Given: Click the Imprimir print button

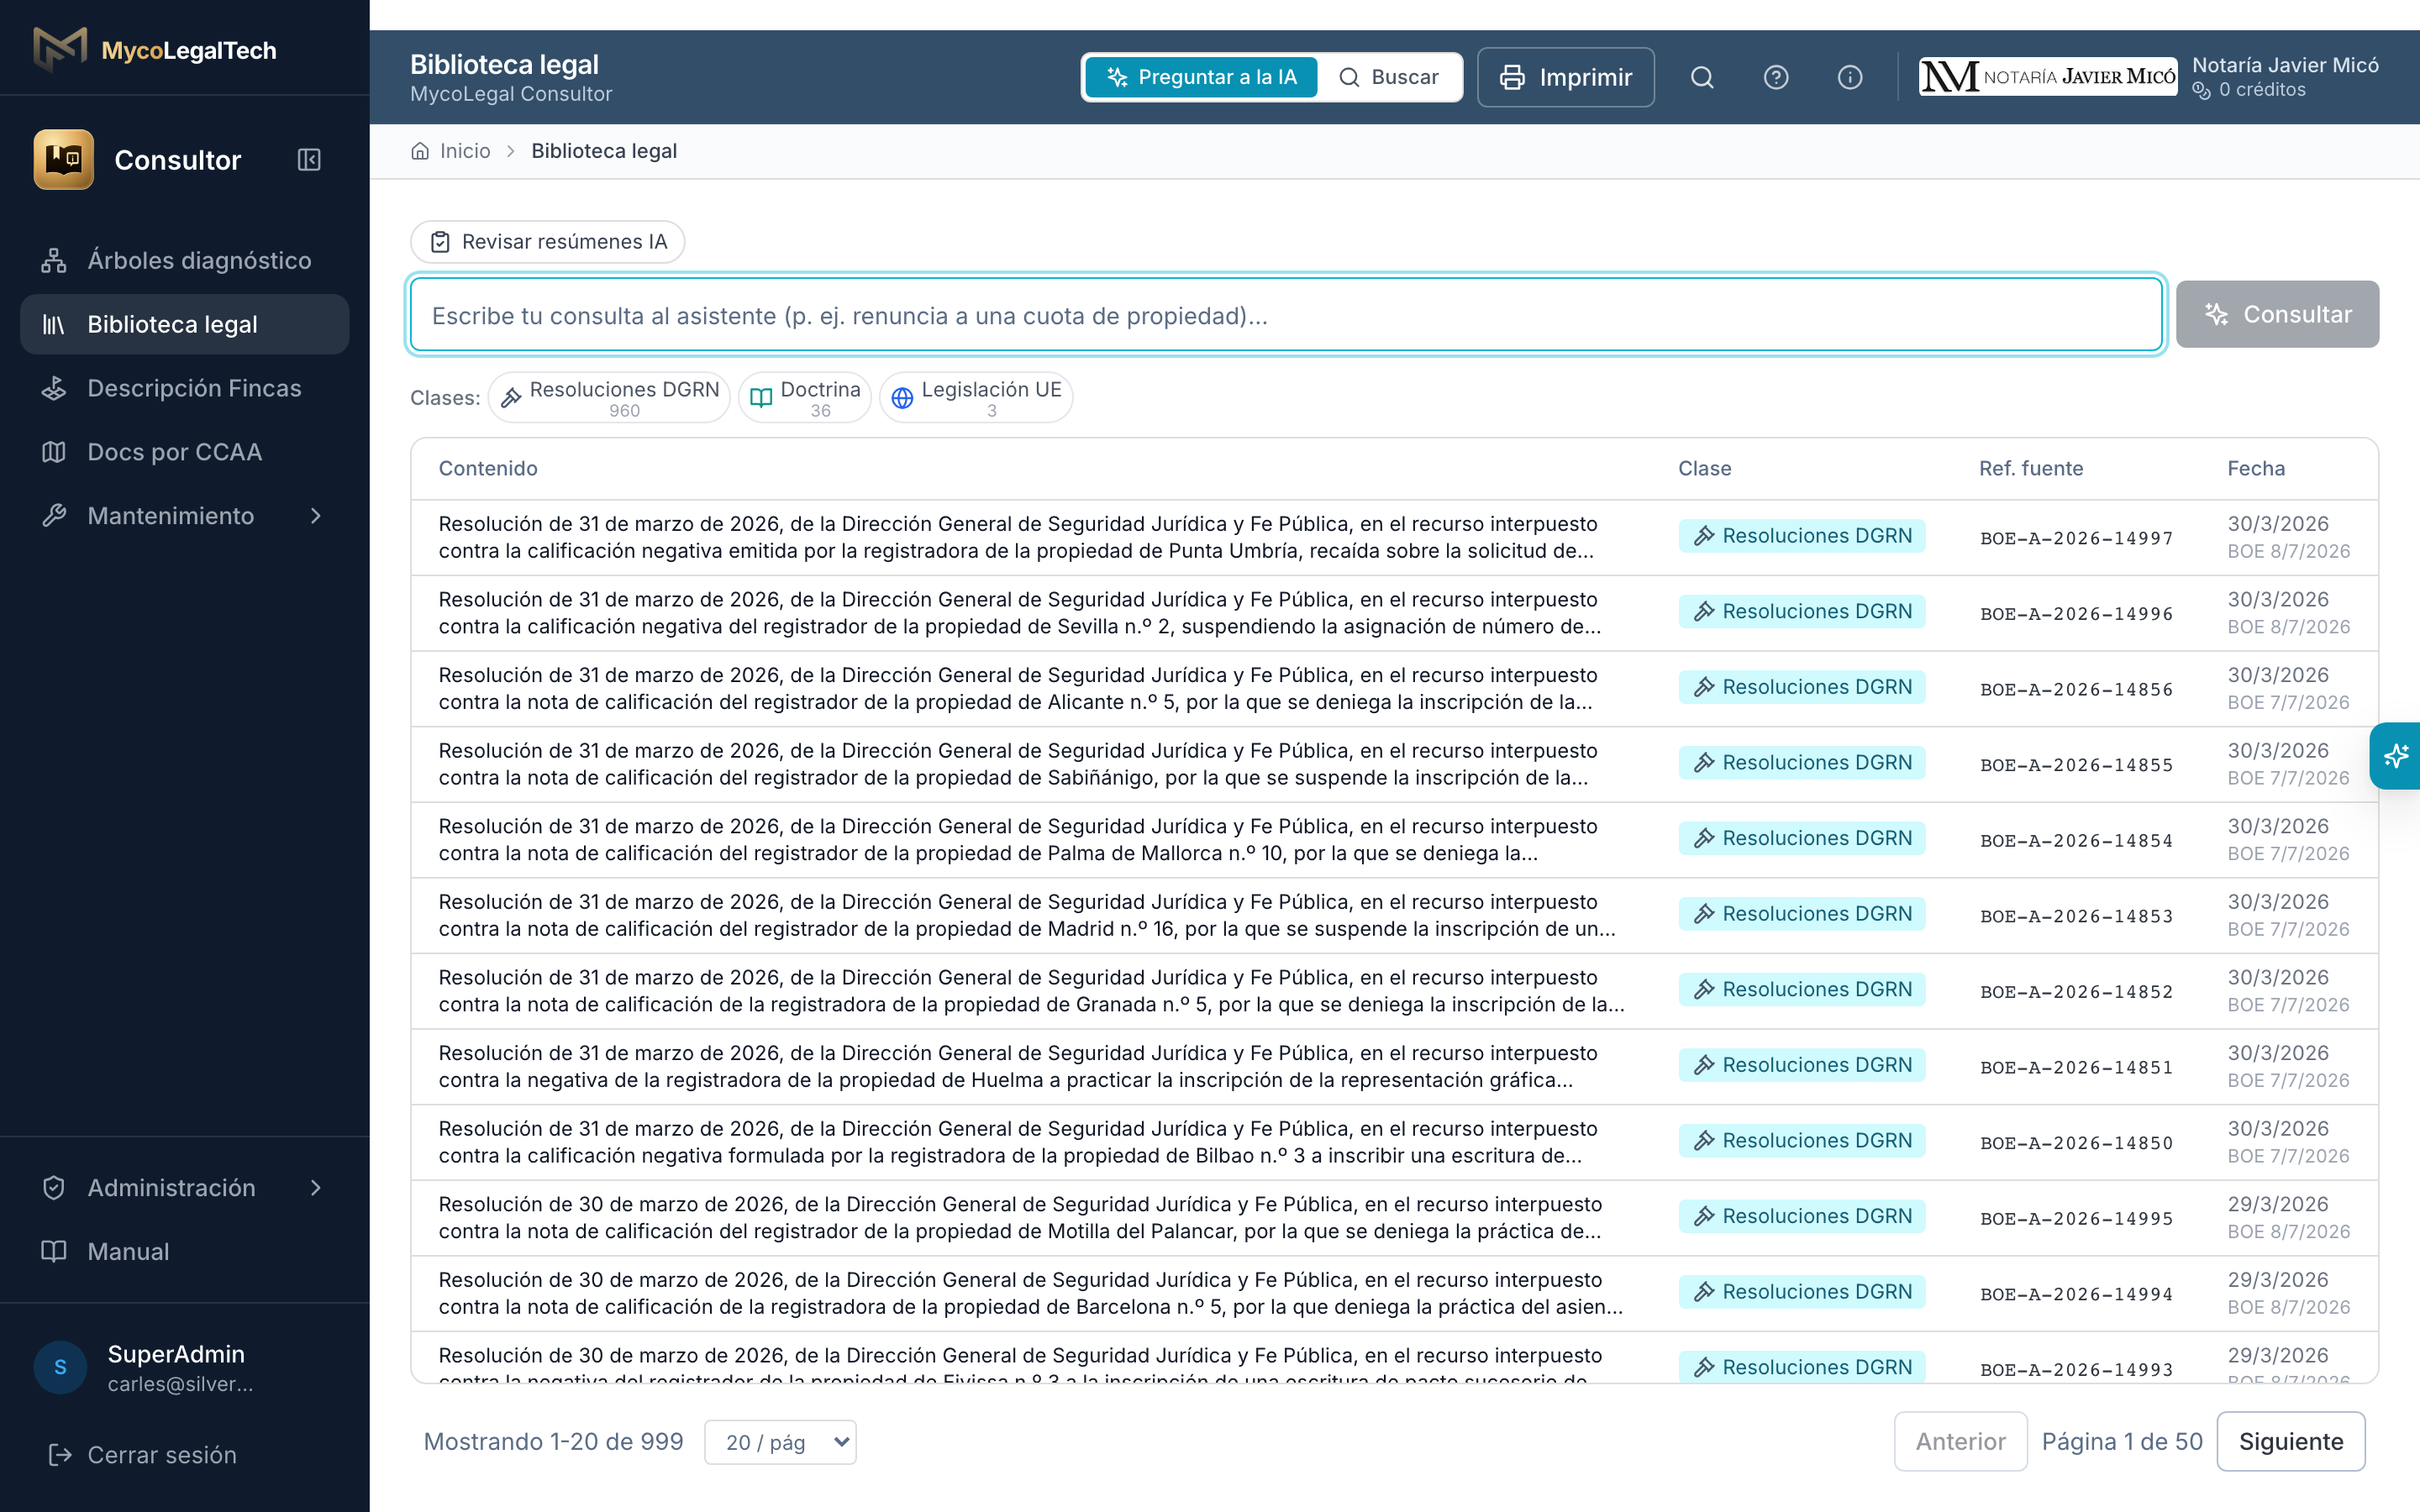Looking at the screenshot, I should (1566, 77).
